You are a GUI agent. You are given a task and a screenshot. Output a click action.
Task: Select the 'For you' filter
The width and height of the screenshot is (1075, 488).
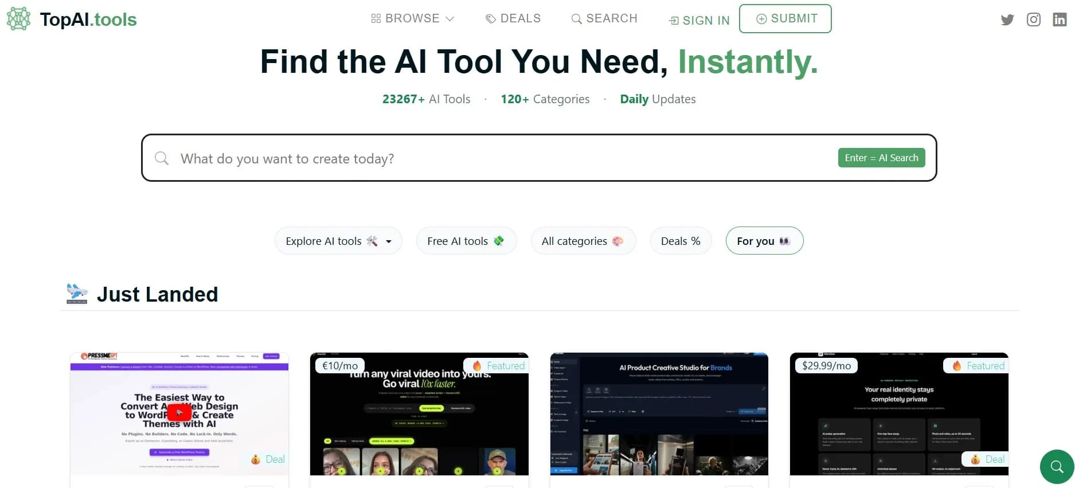tap(764, 241)
